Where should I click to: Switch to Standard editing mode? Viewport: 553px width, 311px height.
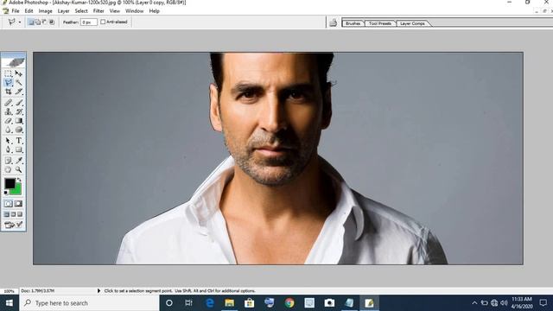tap(9, 204)
